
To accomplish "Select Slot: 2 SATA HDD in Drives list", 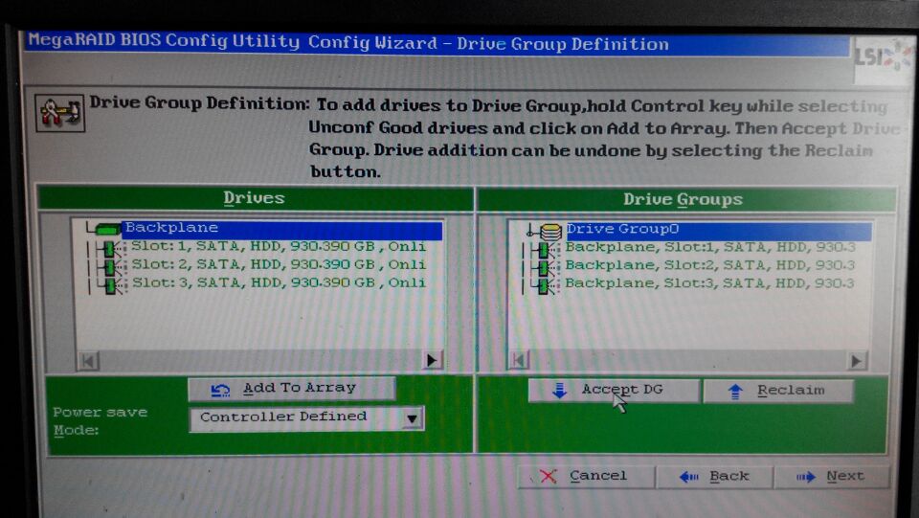I will tap(278, 265).
